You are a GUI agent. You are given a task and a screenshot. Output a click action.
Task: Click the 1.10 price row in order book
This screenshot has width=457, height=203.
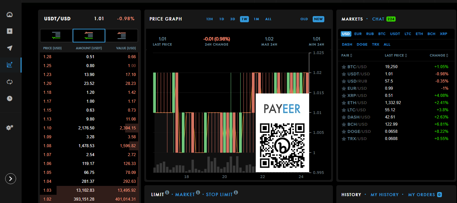pos(89,128)
